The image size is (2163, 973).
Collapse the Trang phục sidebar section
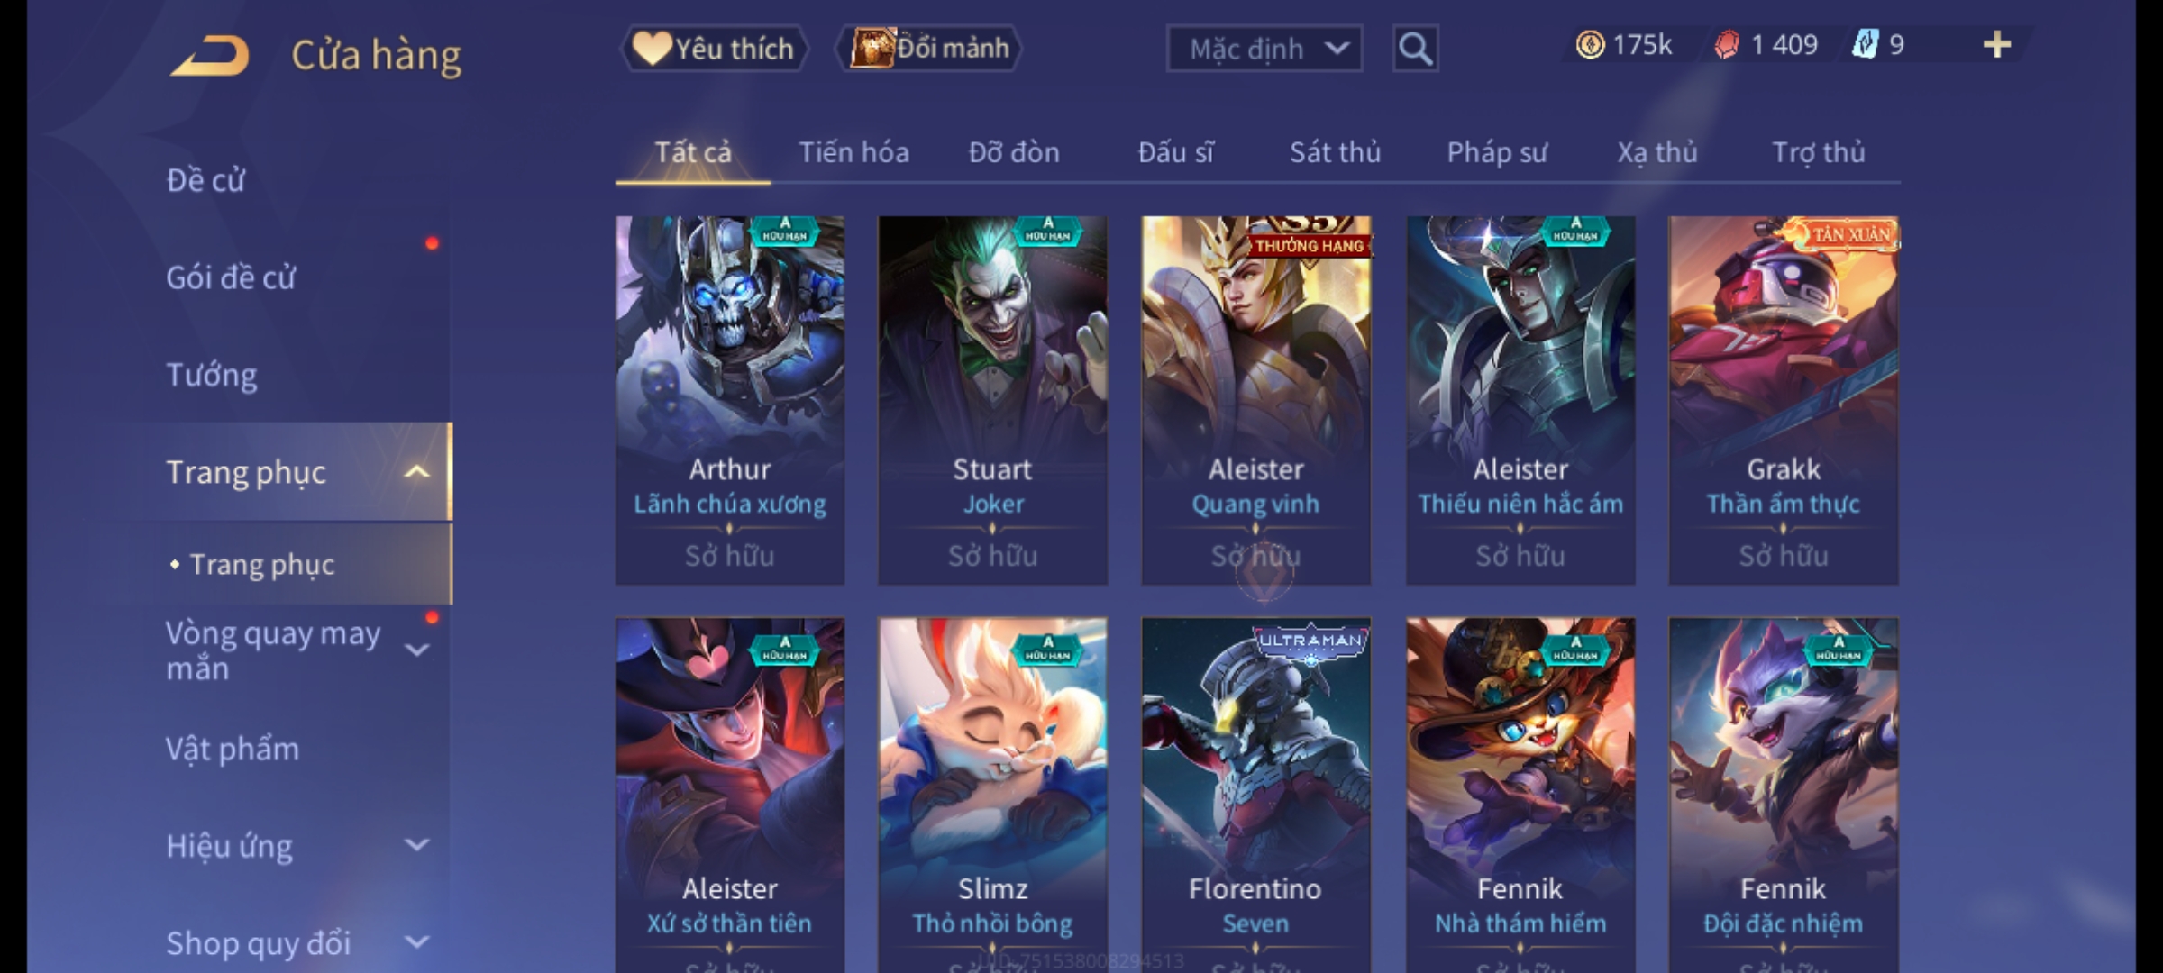coord(417,471)
